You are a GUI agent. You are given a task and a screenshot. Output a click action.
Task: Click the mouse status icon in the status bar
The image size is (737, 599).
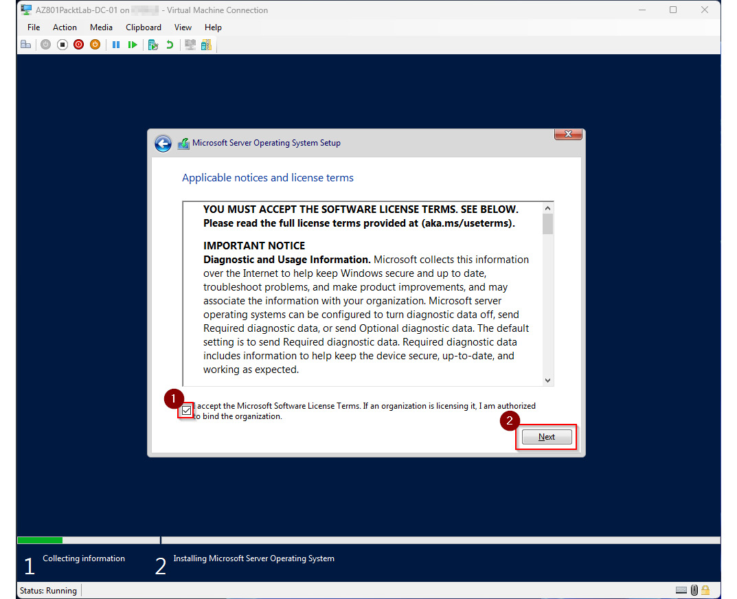[x=694, y=590]
